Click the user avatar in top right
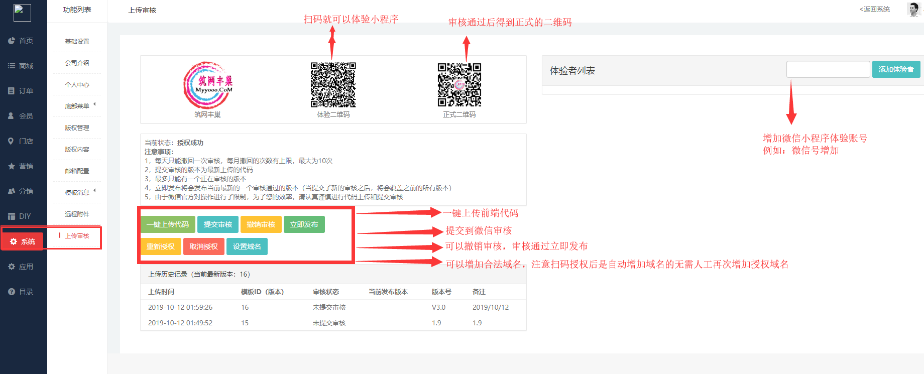The image size is (924, 374). 913,10
